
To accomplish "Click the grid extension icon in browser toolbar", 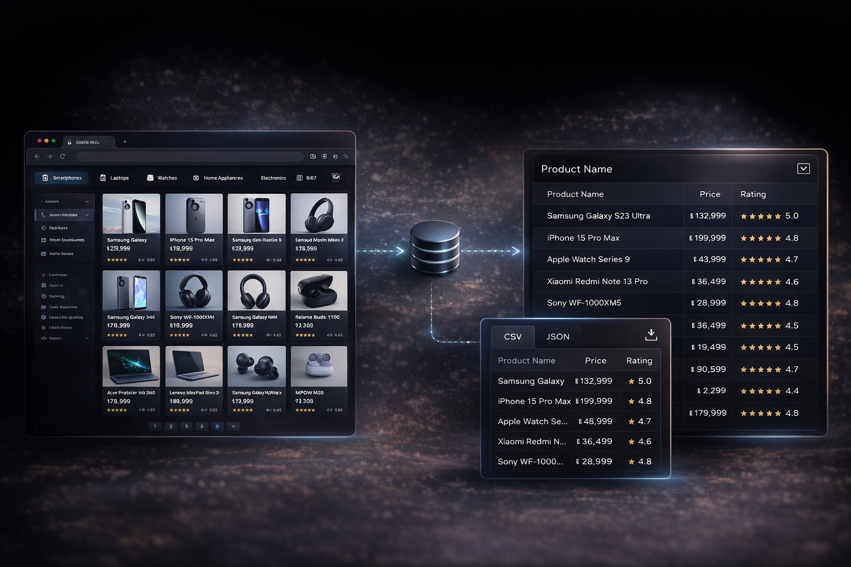I will 324,157.
